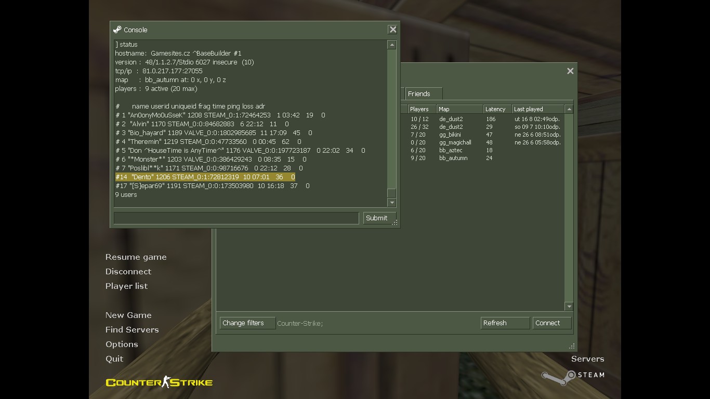Open Change filters in server browser
The height and width of the screenshot is (399, 710).
(x=247, y=323)
